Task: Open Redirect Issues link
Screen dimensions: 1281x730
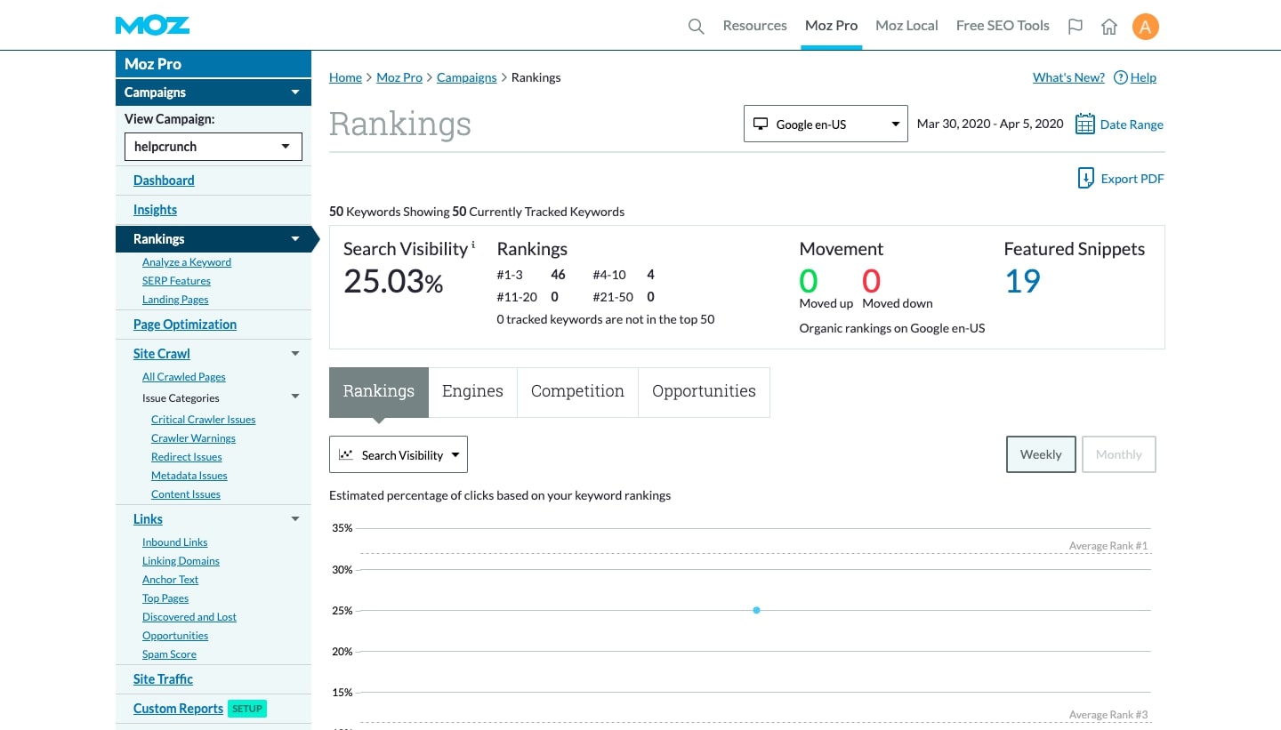Action: tap(187, 457)
